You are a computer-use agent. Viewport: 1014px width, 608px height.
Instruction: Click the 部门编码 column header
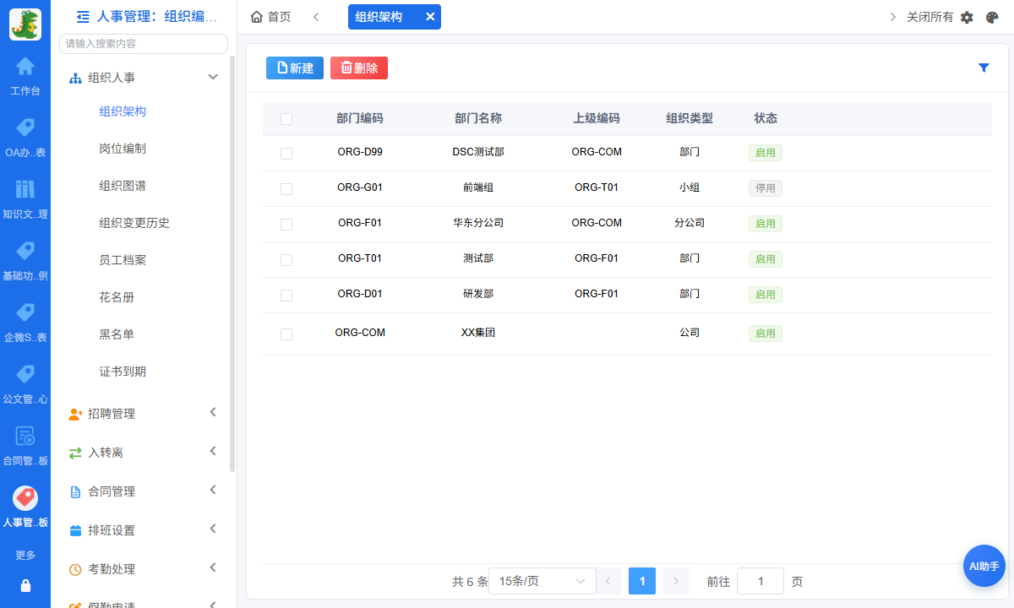click(360, 118)
